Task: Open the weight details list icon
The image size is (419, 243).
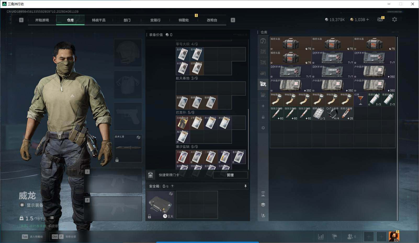Action: point(52,218)
